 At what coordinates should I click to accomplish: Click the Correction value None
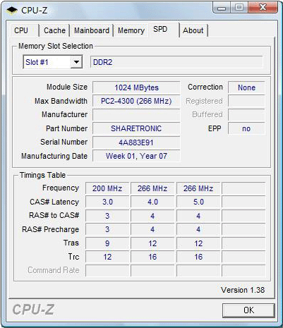(x=246, y=87)
